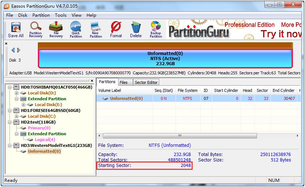Click the Seq.(Stat) column header

[164, 90]
